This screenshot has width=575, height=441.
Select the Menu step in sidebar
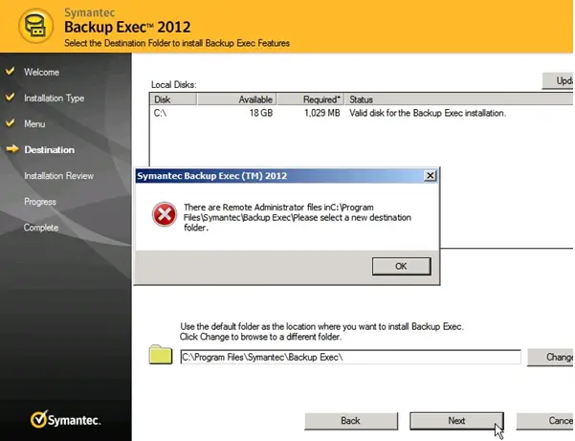(34, 124)
